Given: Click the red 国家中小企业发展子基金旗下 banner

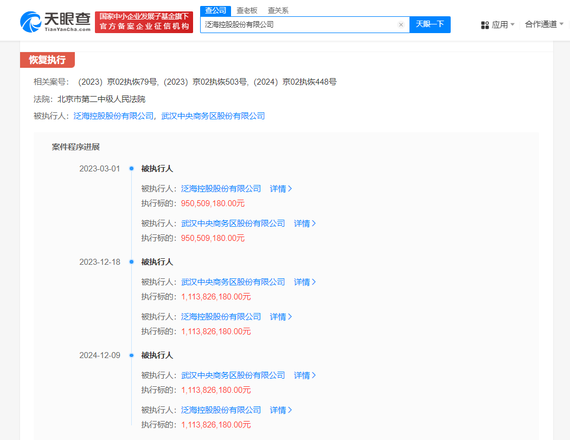Looking at the screenshot, I should [144, 22].
